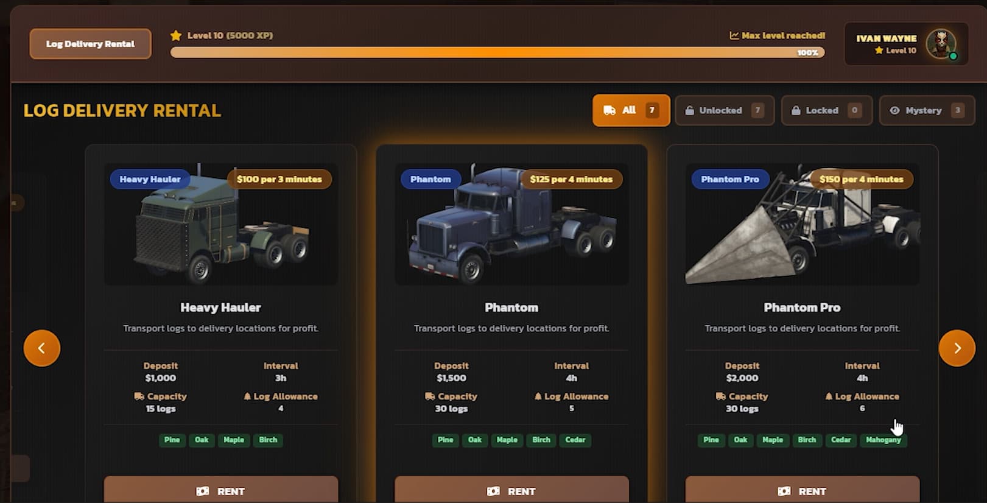Click the open padlock icon on Unlocked
This screenshot has height=503, width=987.
tap(689, 110)
